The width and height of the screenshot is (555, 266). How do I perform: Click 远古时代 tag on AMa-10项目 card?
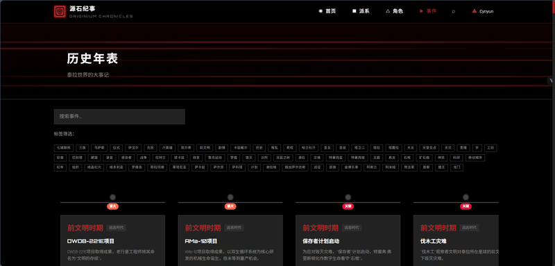(234, 228)
